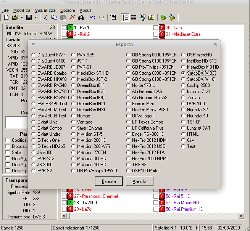Click the Save floppy disk icon

tap(29, 18)
